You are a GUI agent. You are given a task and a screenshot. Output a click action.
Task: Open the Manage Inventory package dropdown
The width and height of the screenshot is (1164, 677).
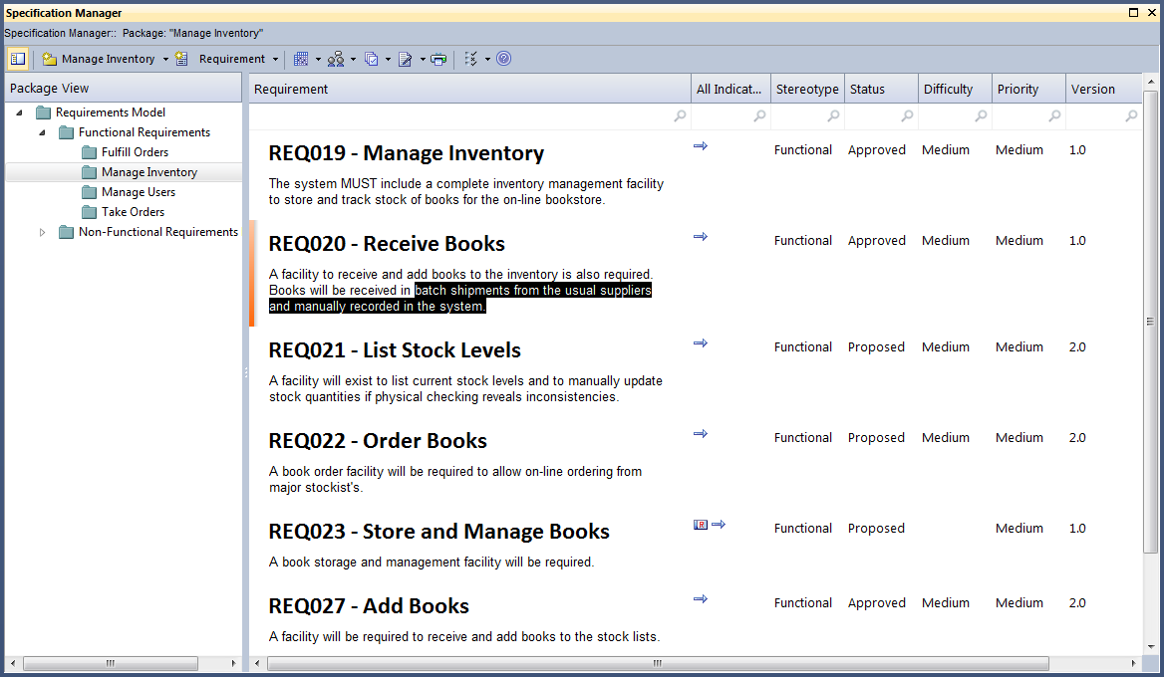[x=165, y=59]
